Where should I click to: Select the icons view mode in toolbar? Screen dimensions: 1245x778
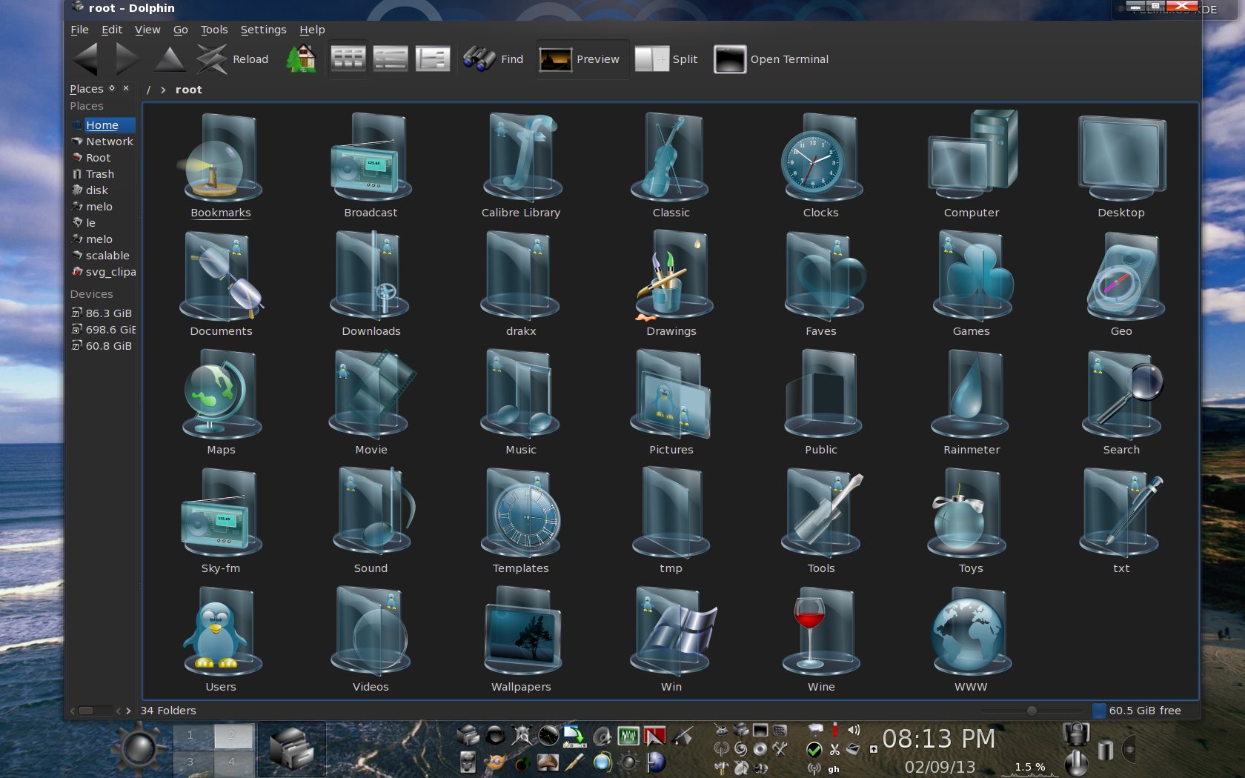coord(348,57)
